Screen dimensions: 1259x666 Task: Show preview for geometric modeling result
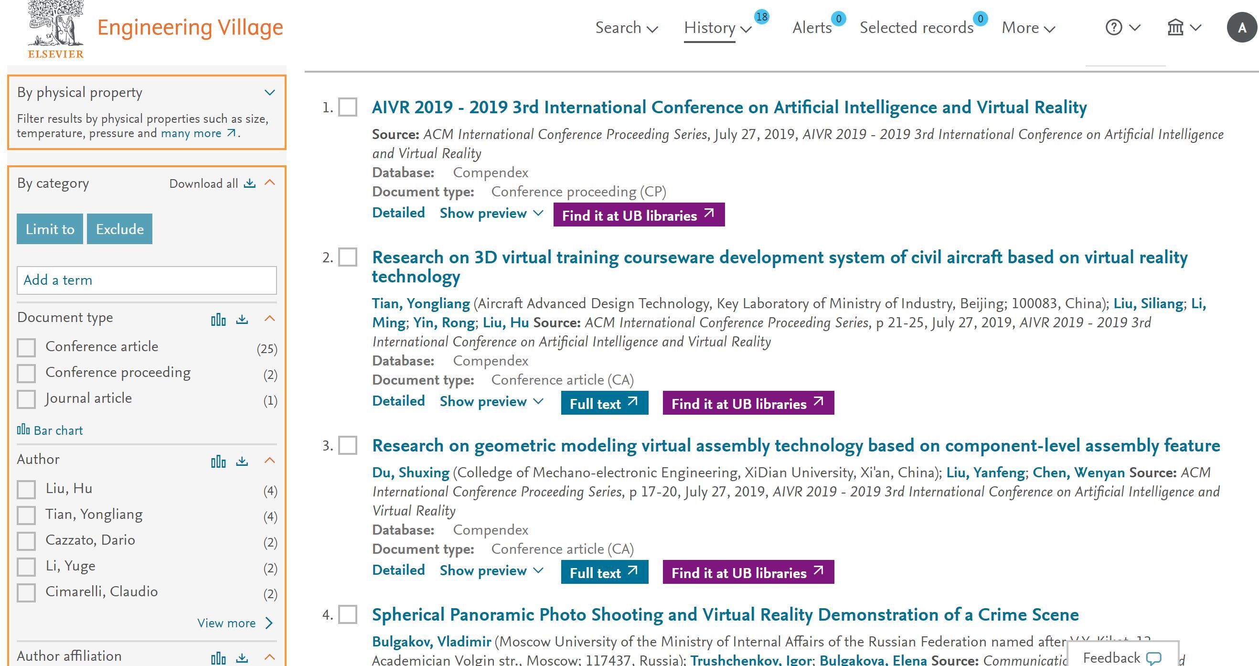pos(491,570)
